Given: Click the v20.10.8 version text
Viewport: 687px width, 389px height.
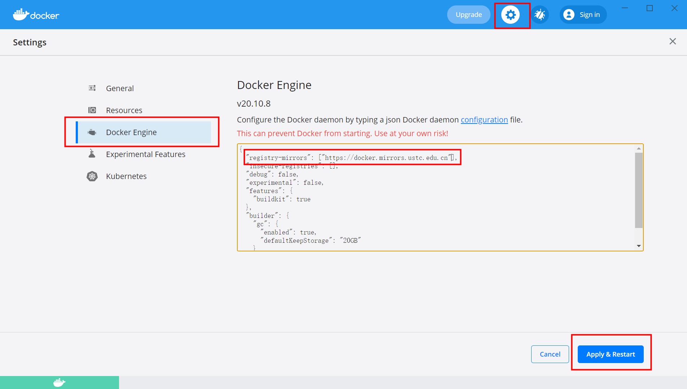Looking at the screenshot, I should tap(254, 104).
